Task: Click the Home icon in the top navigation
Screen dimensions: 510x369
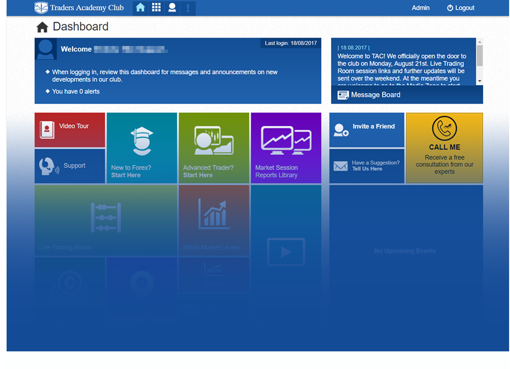Action: (140, 8)
